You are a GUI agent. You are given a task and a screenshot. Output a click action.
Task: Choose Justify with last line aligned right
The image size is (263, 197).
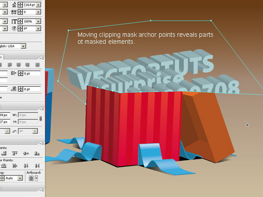[x=27, y=65]
